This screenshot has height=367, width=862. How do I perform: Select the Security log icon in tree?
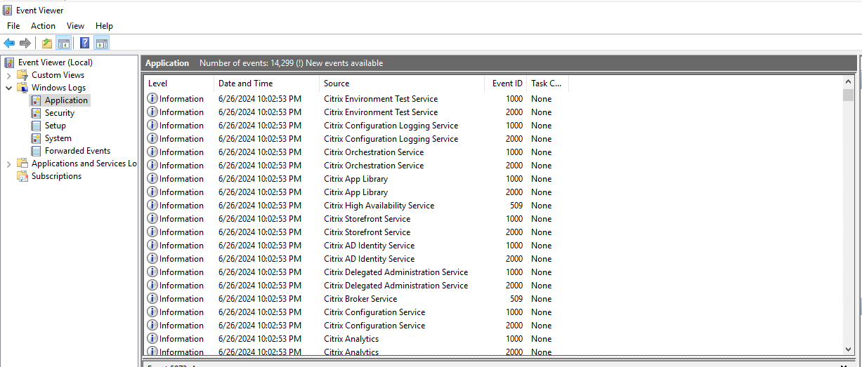[37, 113]
